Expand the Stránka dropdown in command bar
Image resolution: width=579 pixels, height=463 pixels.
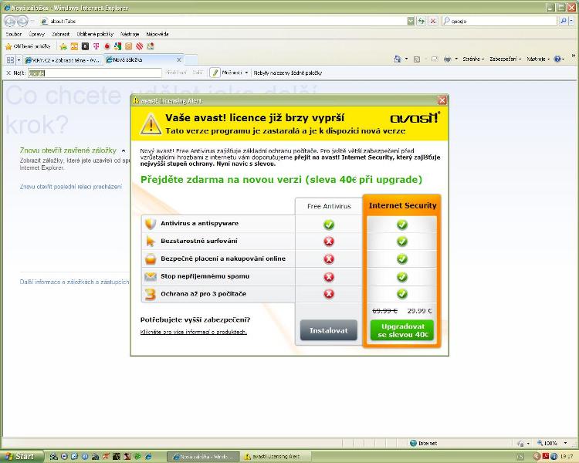(472, 59)
